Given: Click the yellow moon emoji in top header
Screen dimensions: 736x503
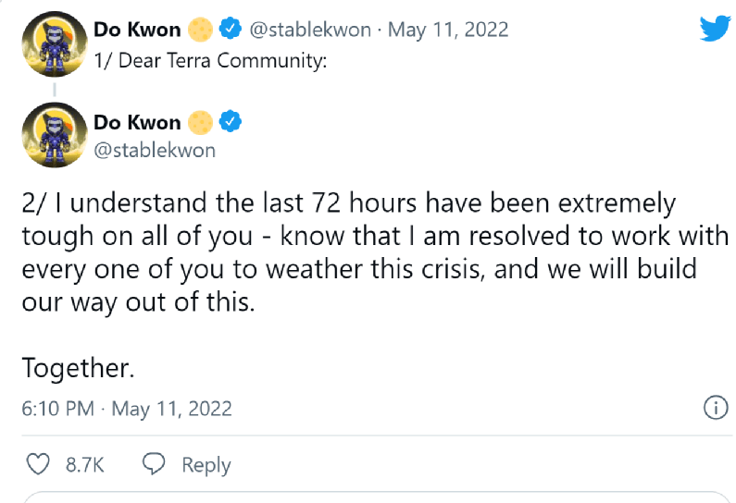Looking at the screenshot, I should (x=200, y=30).
